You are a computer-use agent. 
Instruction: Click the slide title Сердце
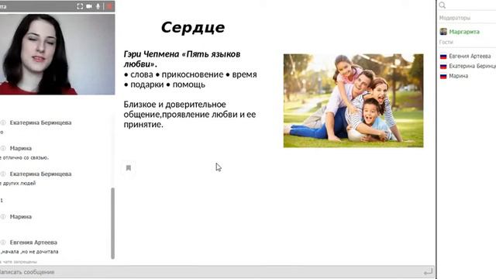pyautogui.click(x=193, y=28)
